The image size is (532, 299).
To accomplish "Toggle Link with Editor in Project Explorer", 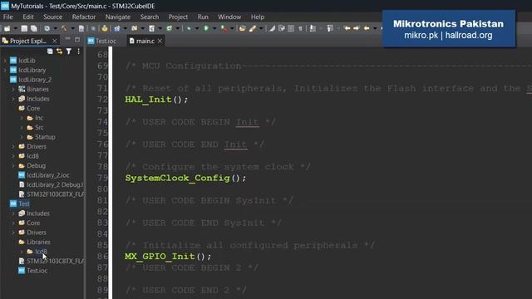I will tap(59, 51).
